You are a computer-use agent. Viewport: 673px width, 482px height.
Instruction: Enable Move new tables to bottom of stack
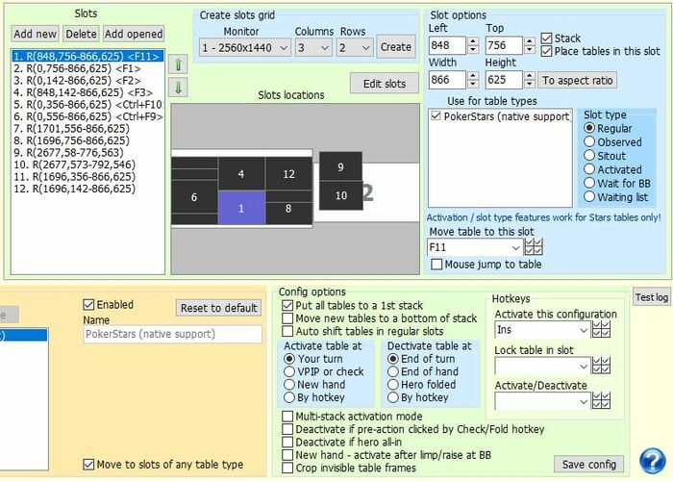coord(287,318)
